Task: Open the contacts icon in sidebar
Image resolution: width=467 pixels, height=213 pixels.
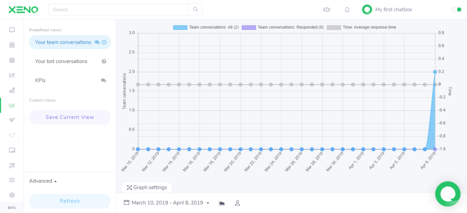Action: (x=12, y=45)
